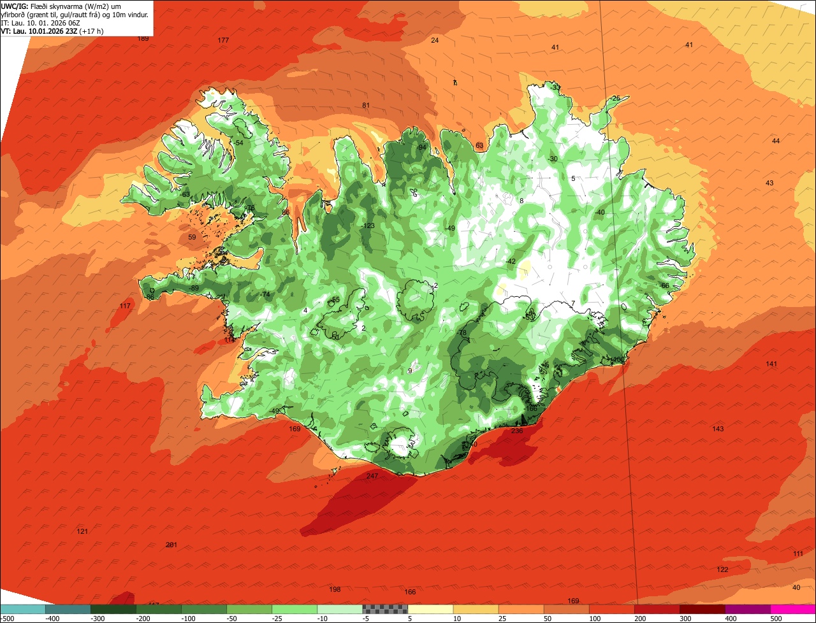Click the map value -94
Screen dimensions: 816x623
(x=421, y=147)
